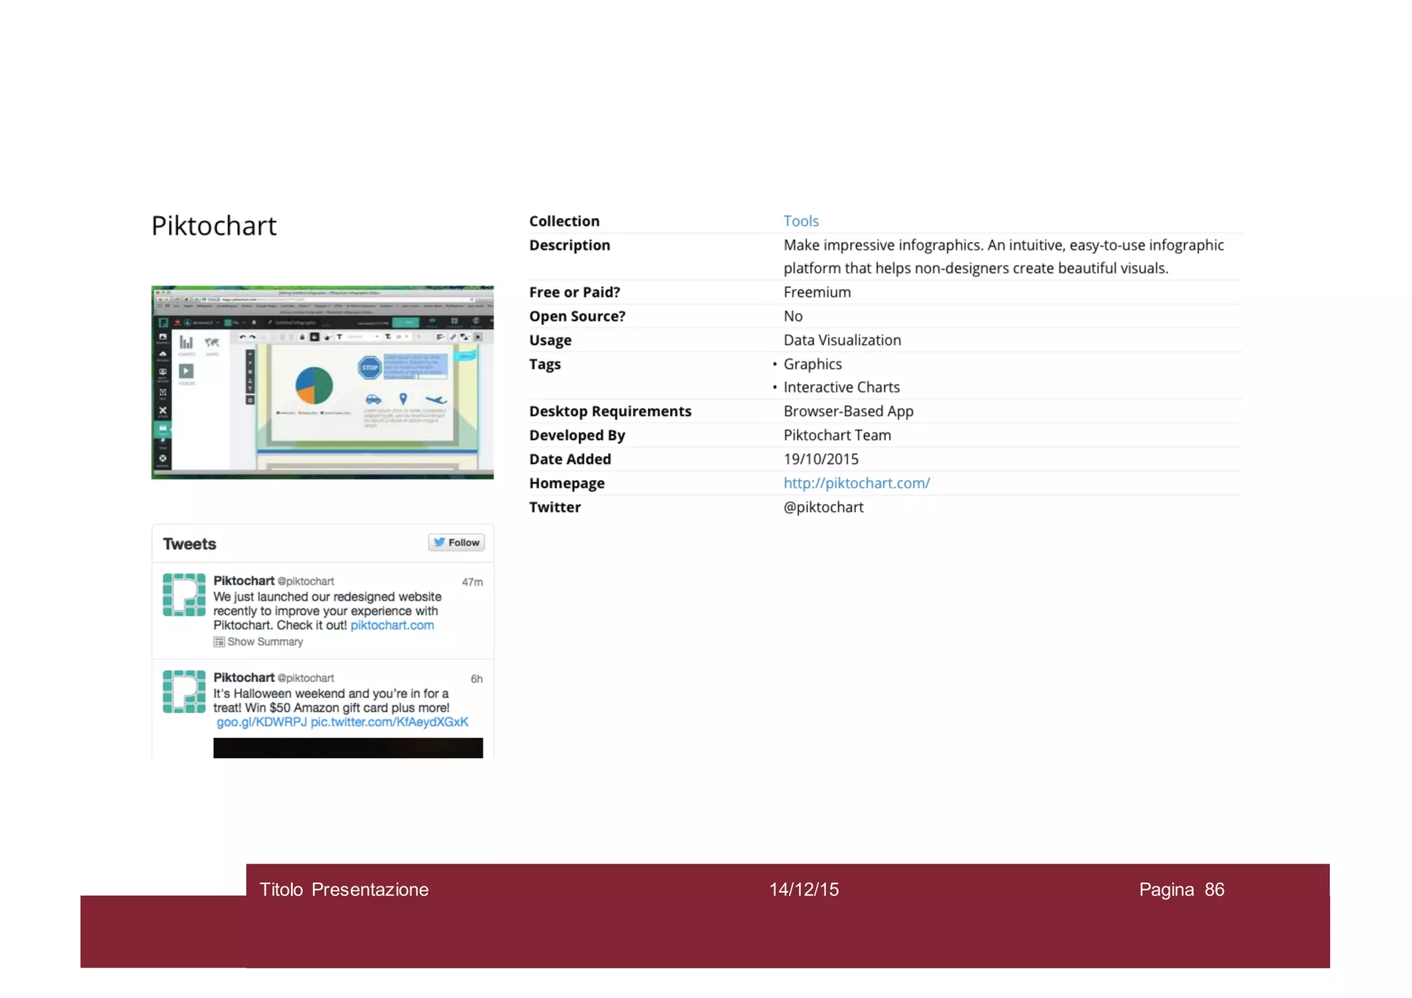This screenshot has height=998, width=1412.
Task: Click Piktochart avatar on Halloween tweet
Action: coord(184,692)
